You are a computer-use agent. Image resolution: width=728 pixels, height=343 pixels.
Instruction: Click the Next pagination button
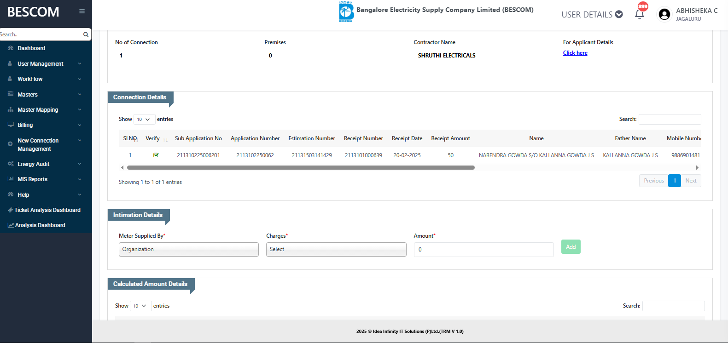coord(691,181)
